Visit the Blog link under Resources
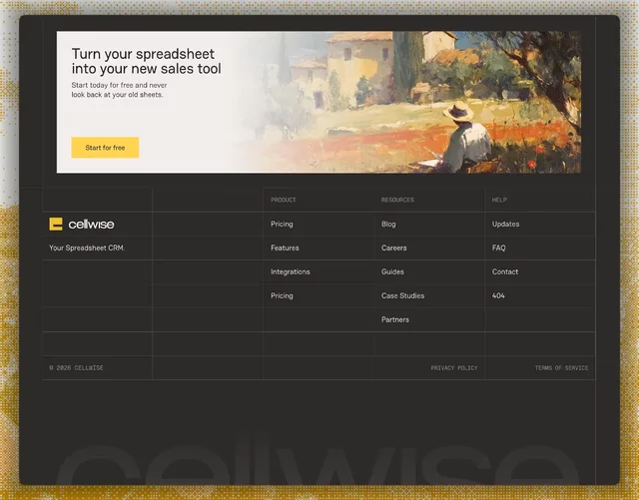The image size is (639, 500). click(x=388, y=225)
